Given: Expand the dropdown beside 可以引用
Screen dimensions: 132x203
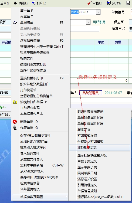Looking at the screenshot, I should [88, 22].
